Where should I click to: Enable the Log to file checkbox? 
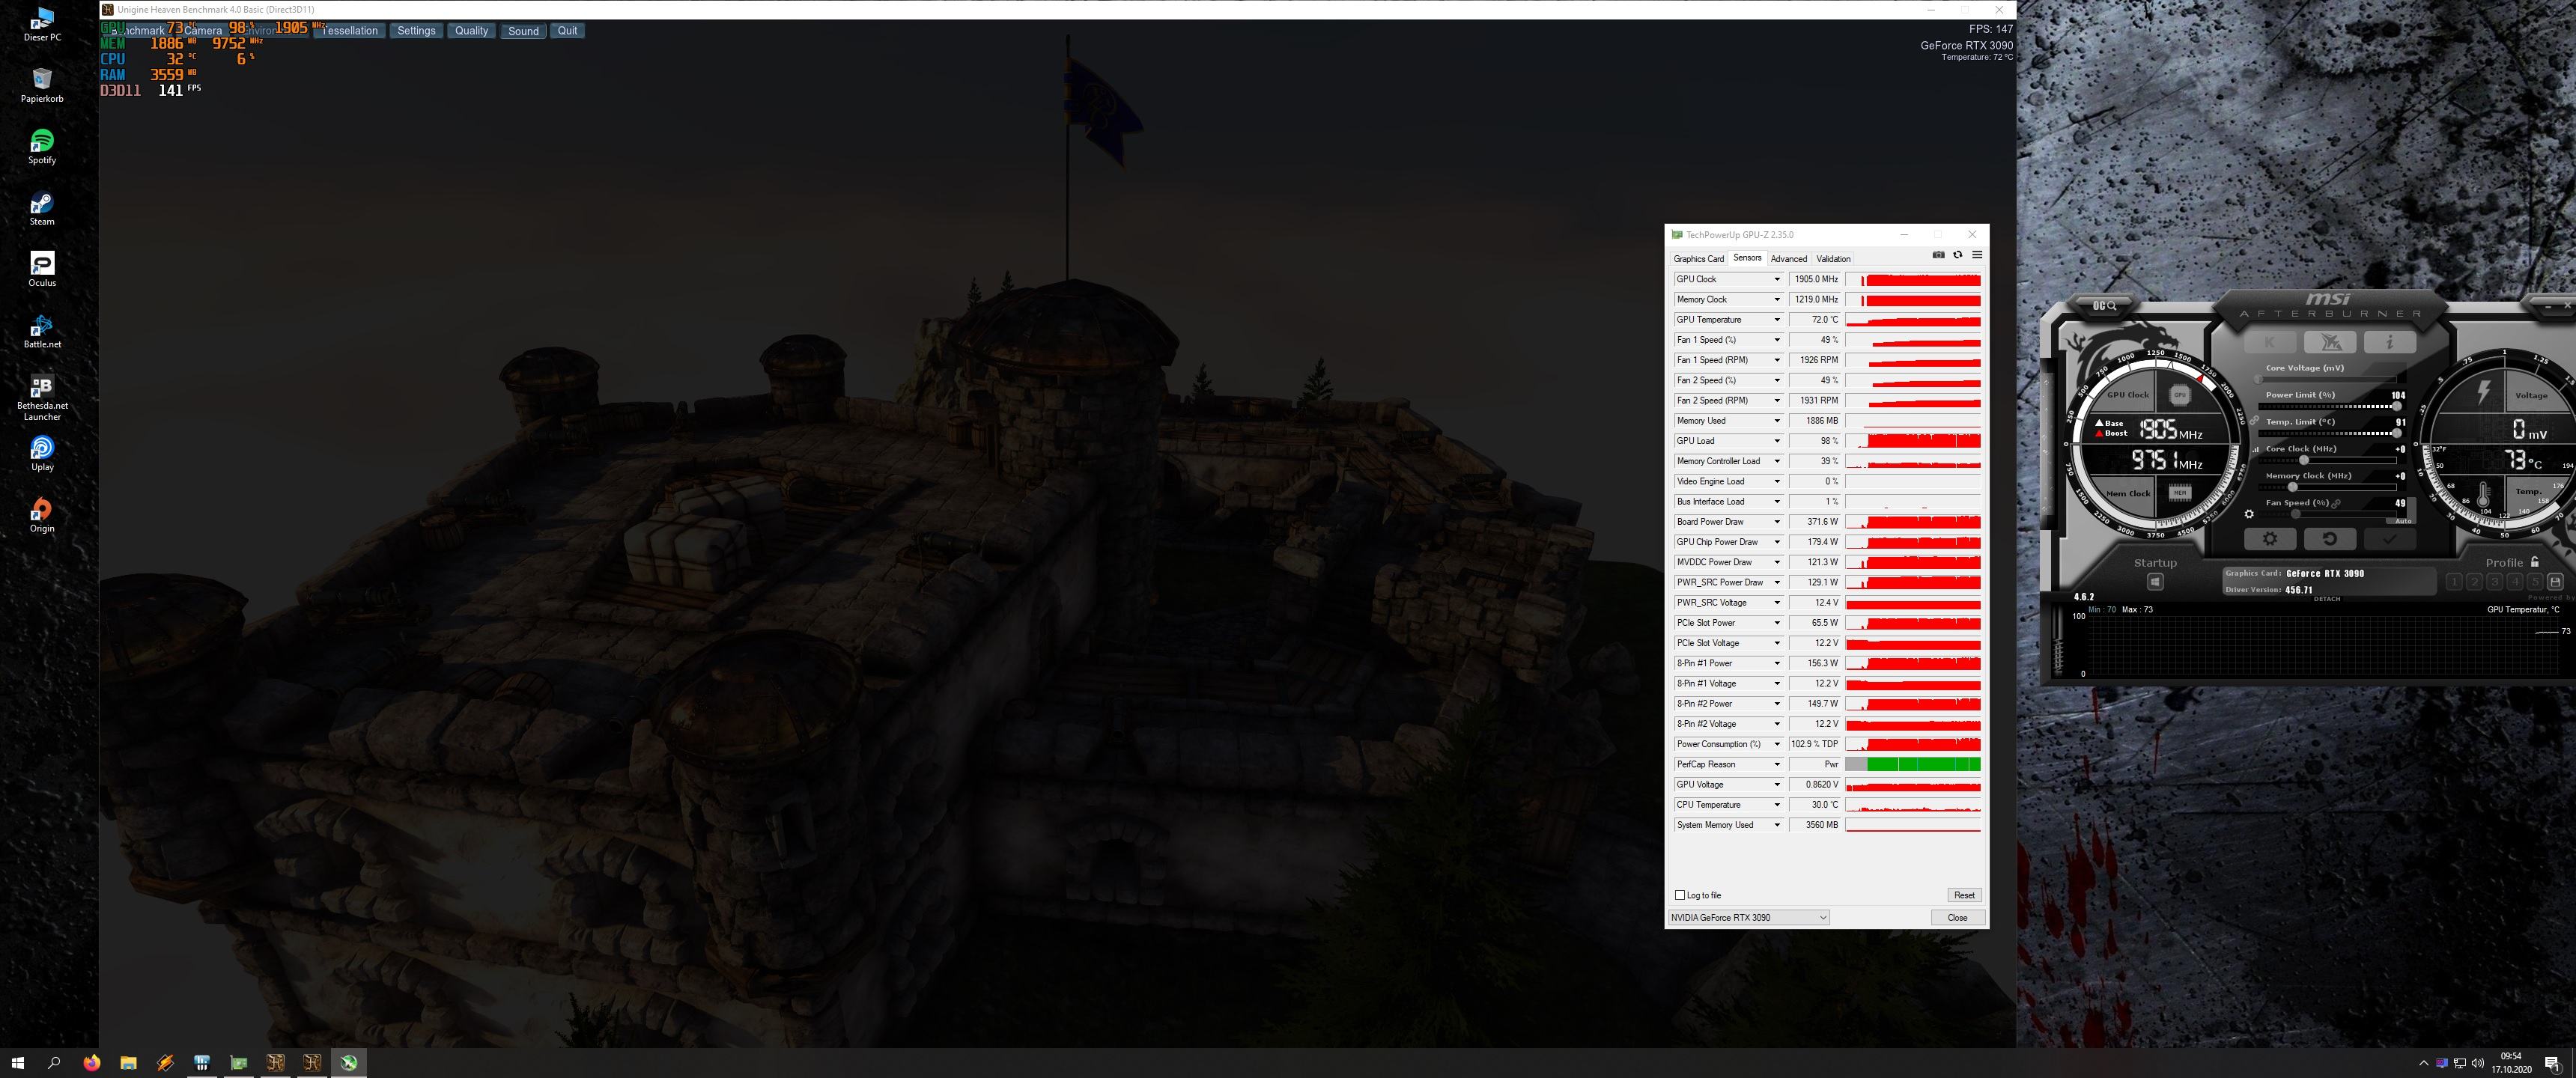point(1680,895)
